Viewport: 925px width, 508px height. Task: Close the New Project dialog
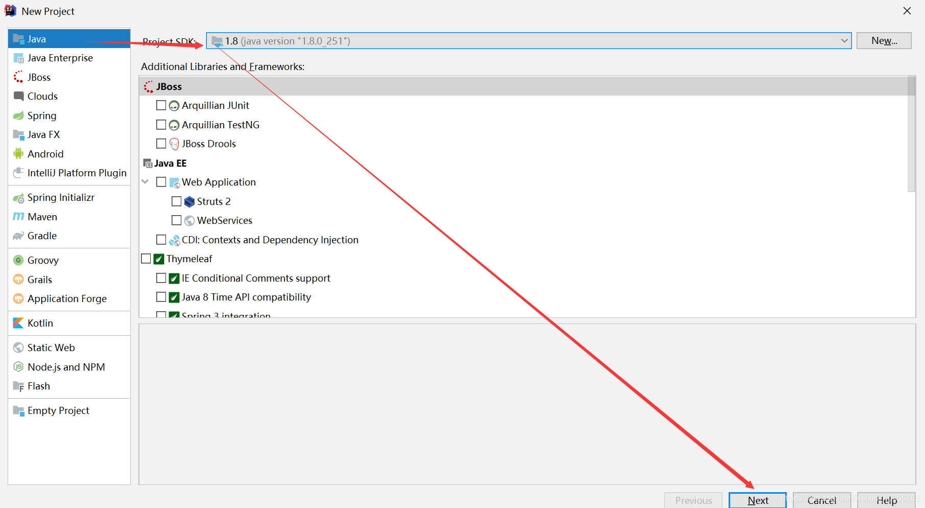[907, 11]
